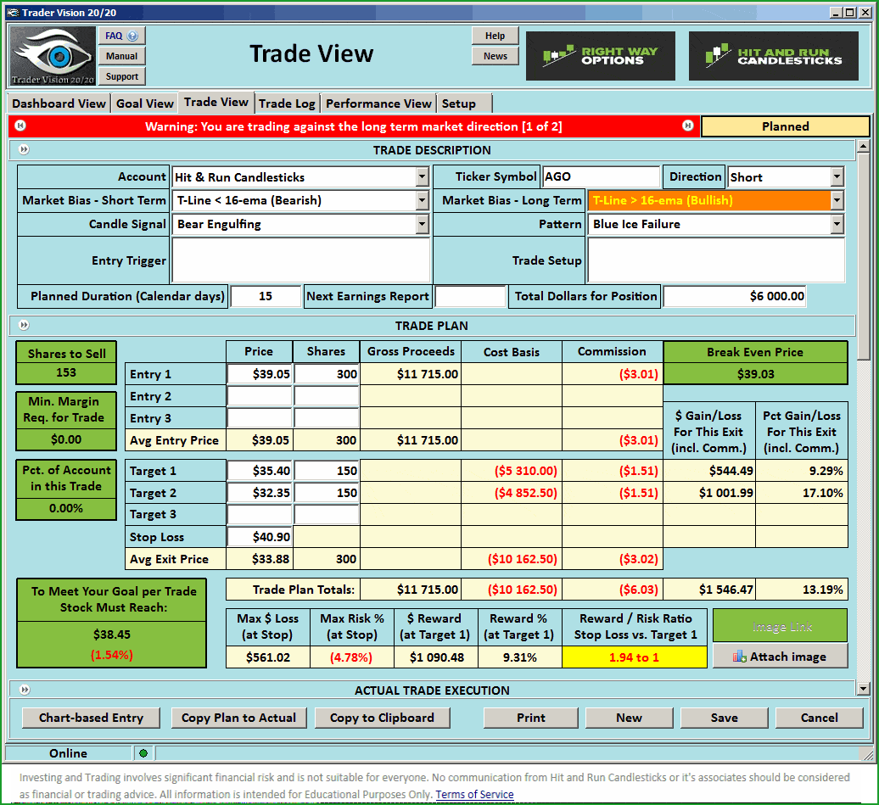Click the scrollbar down arrow
This screenshot has width=879, height=805.
(x=864, y=687)
